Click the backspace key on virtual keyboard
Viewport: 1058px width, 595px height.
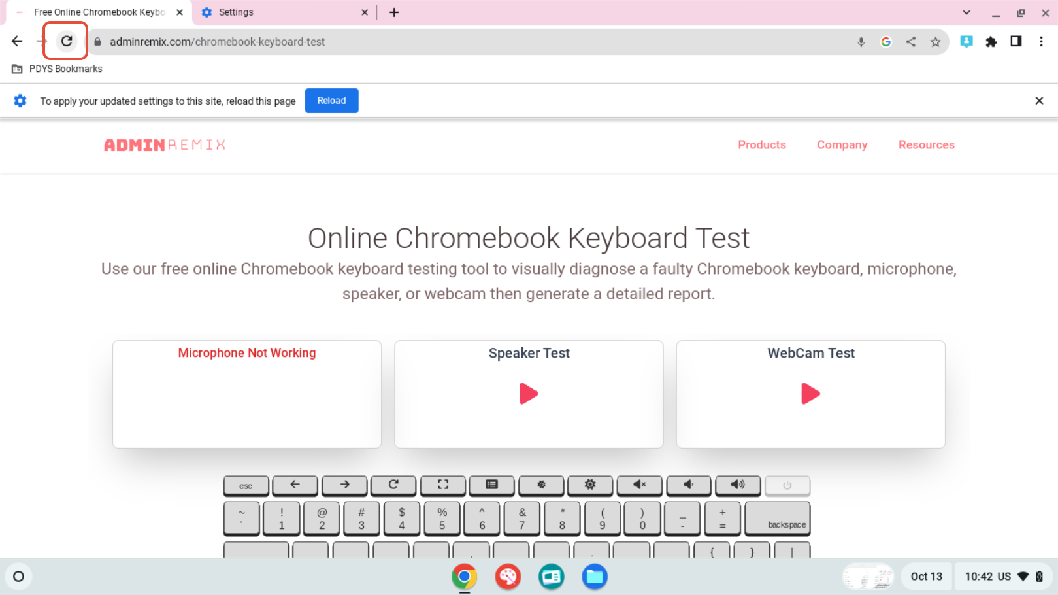click(778, 518)
